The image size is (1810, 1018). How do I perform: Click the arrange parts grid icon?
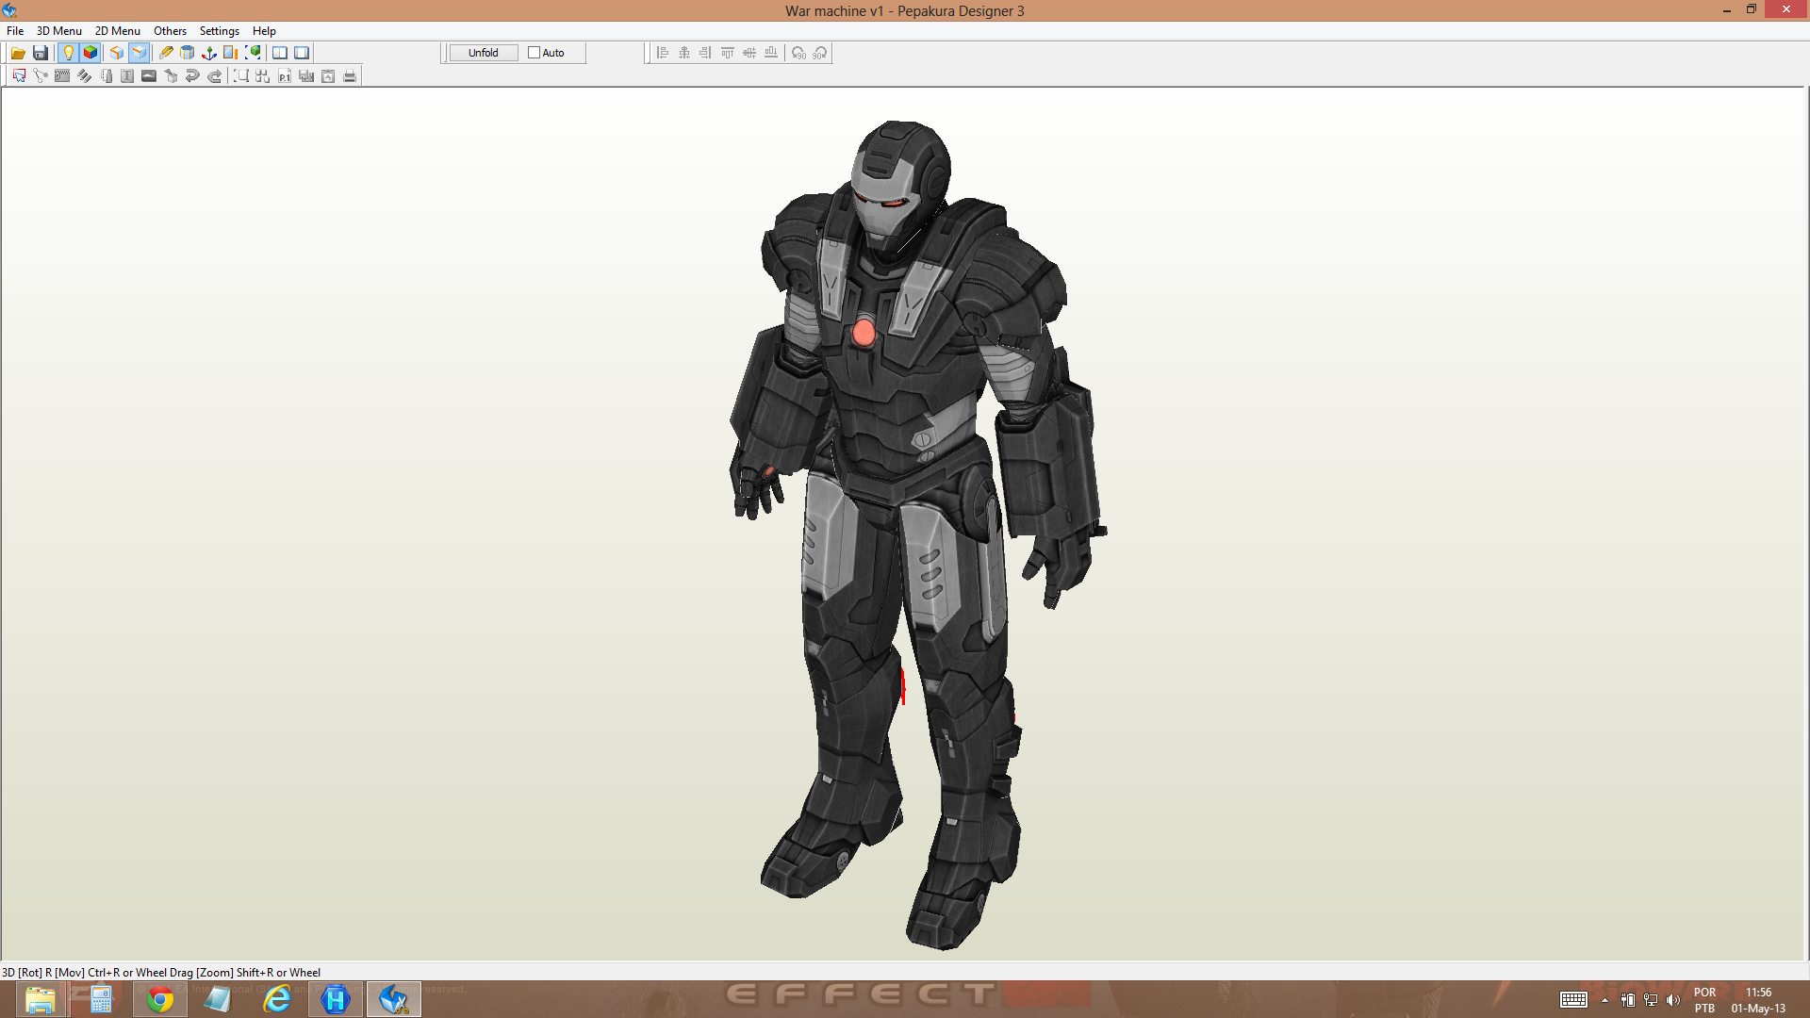[x=263, y=76]
